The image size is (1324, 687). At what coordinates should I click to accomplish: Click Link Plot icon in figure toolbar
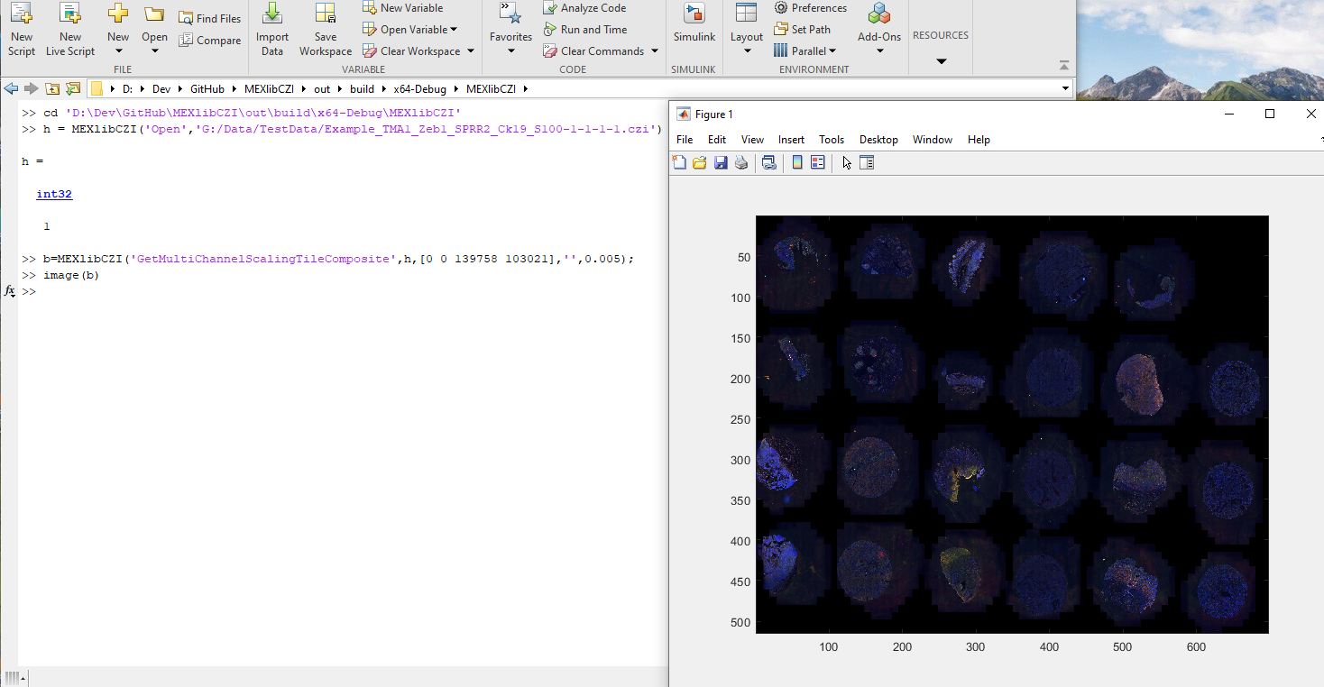(x=768, y=162)
